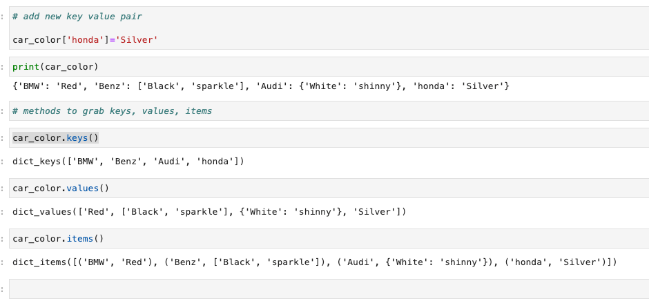The width and height of the screenshot is (649, 301).
Task: Click the 'Silver' string in the assignment line
Action: tap(139, 40)
